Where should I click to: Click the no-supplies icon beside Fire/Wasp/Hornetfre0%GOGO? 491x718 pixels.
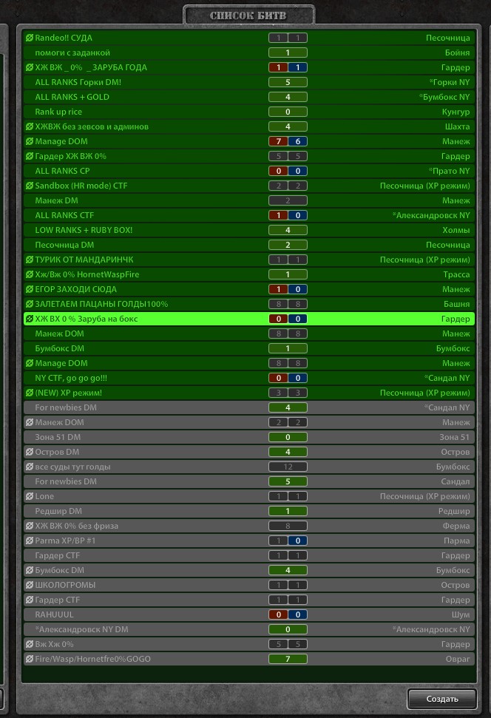coord(30,659)
